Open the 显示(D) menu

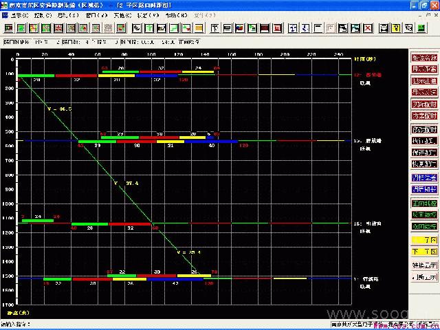click(15, 15)
